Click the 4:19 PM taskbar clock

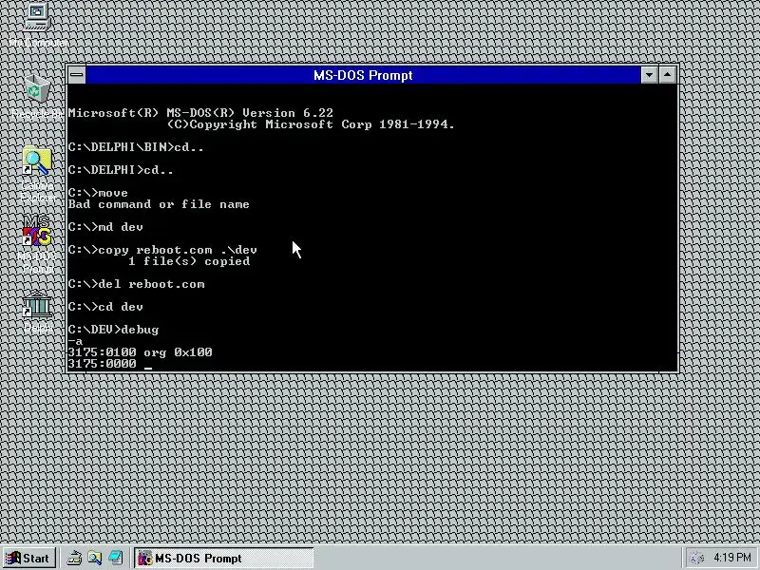pyautogui.click(x=731, y=558)
